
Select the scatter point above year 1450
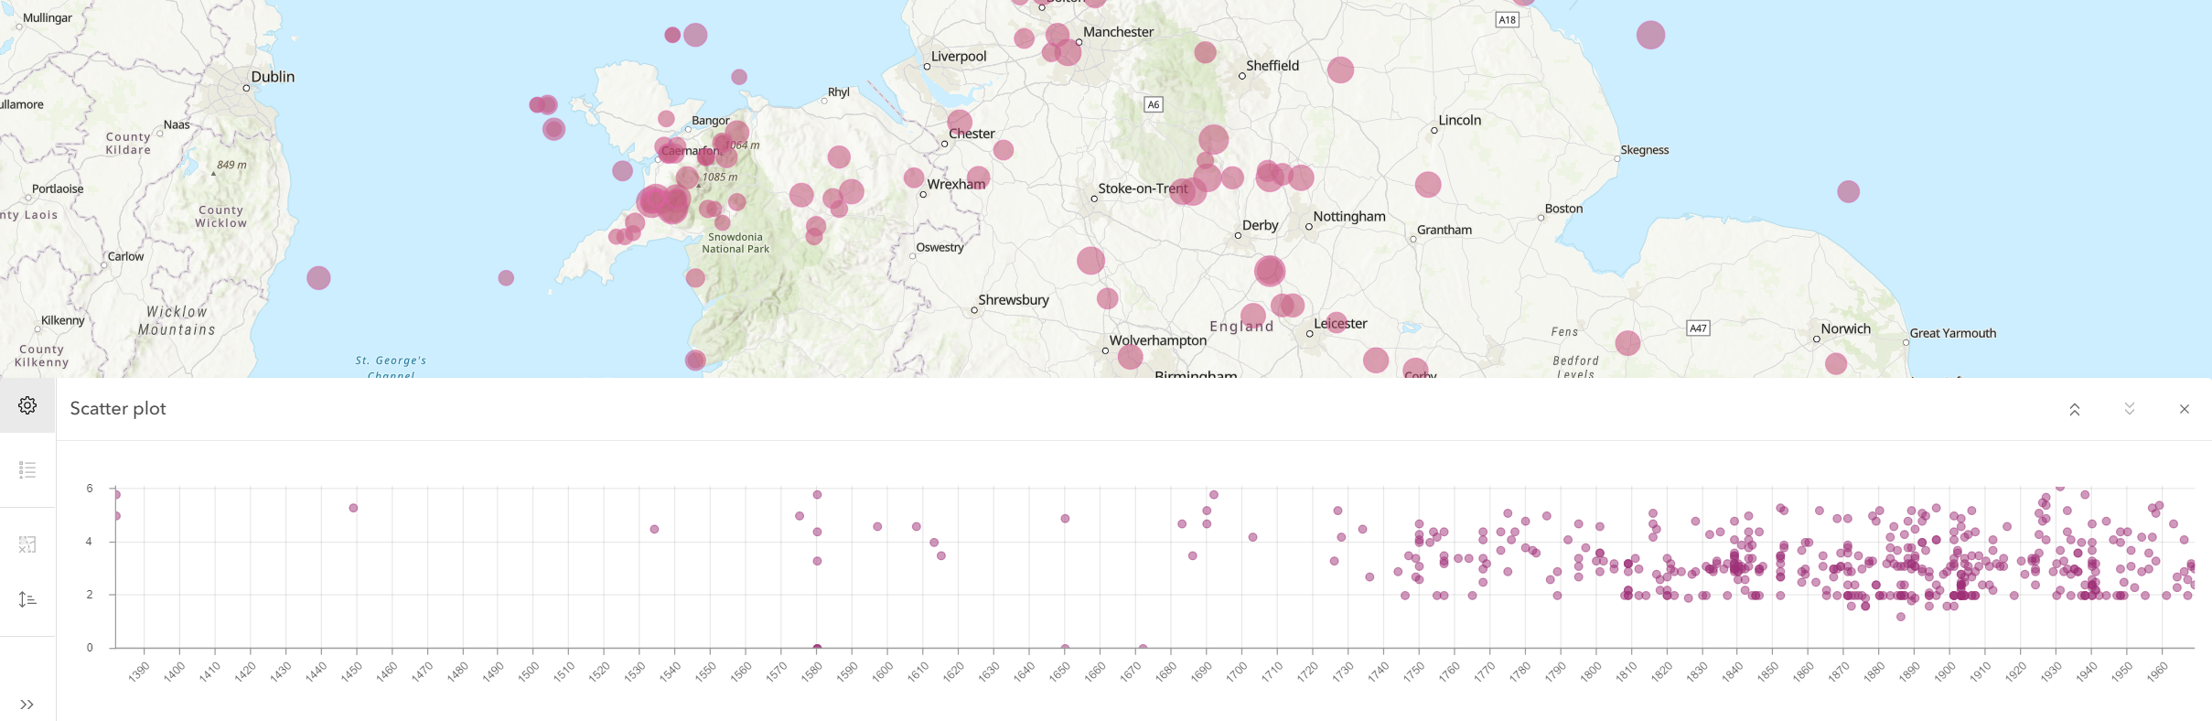click(x=353, y=508)
